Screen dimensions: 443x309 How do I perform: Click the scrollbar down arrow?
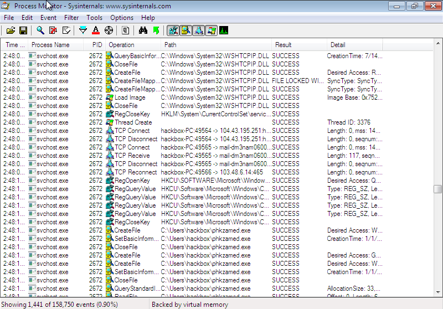pyautogui.click(x=437, y=292)
